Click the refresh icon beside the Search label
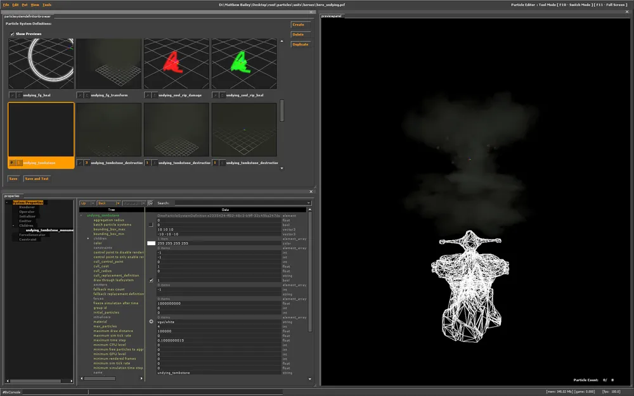The image size is (634, 396). [150, 203]
